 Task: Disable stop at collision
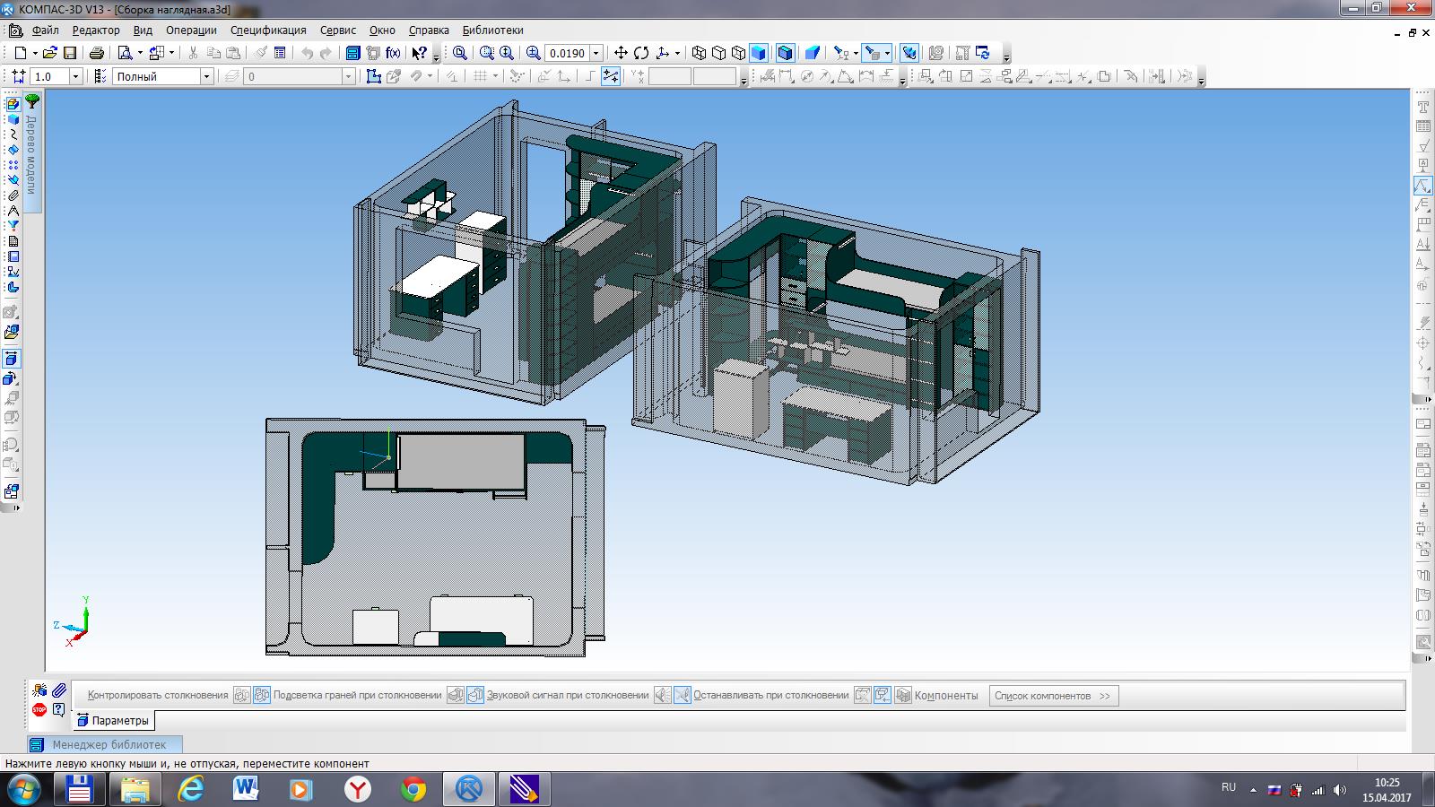tap(883, 695)
